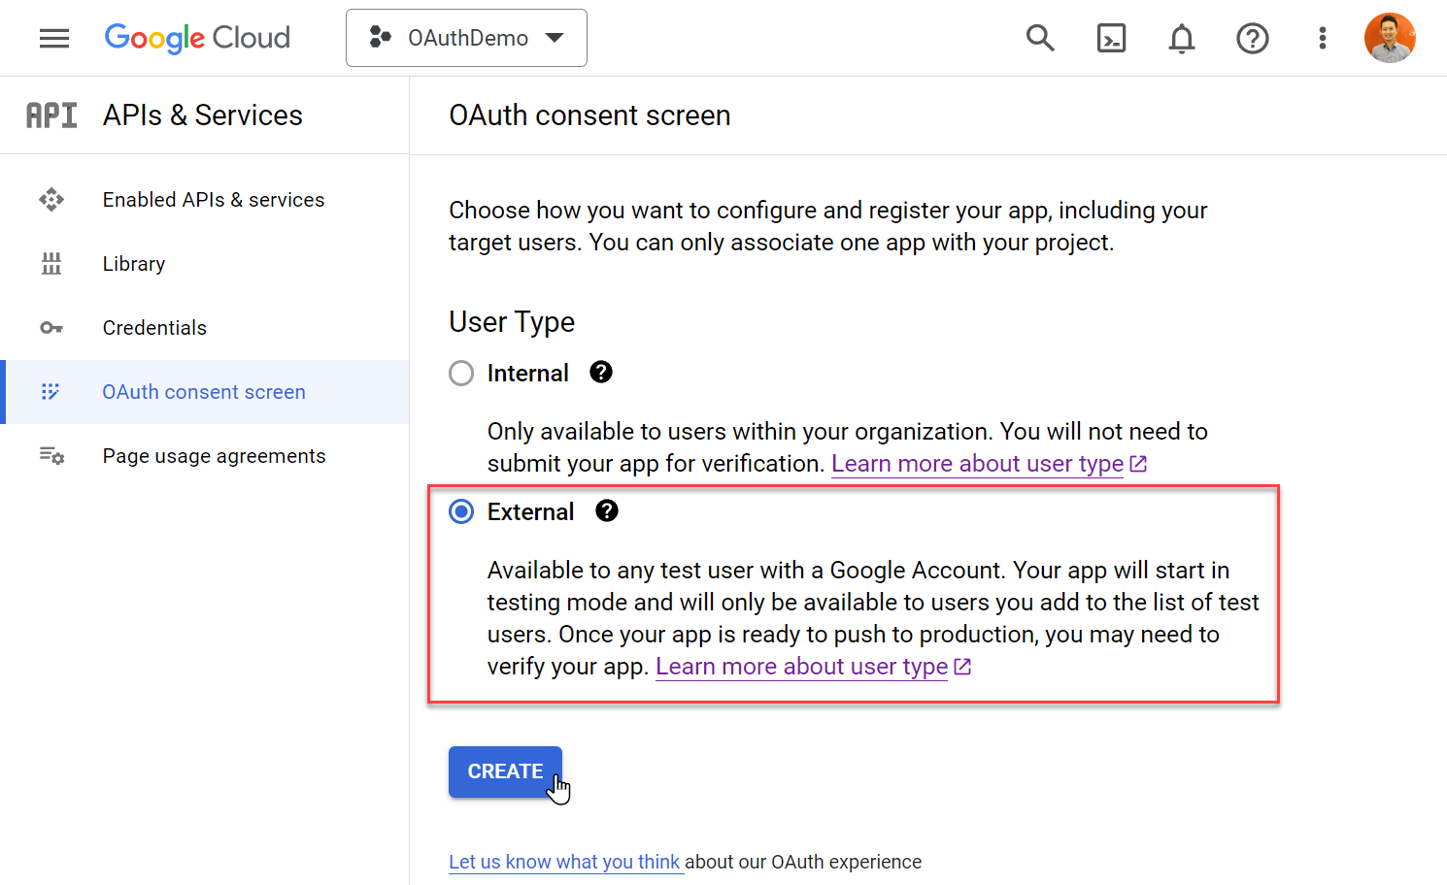This screenshot has width=1447, height=885.
Task: Select the Internal user type radio button
Action: (x=461, y=374)
